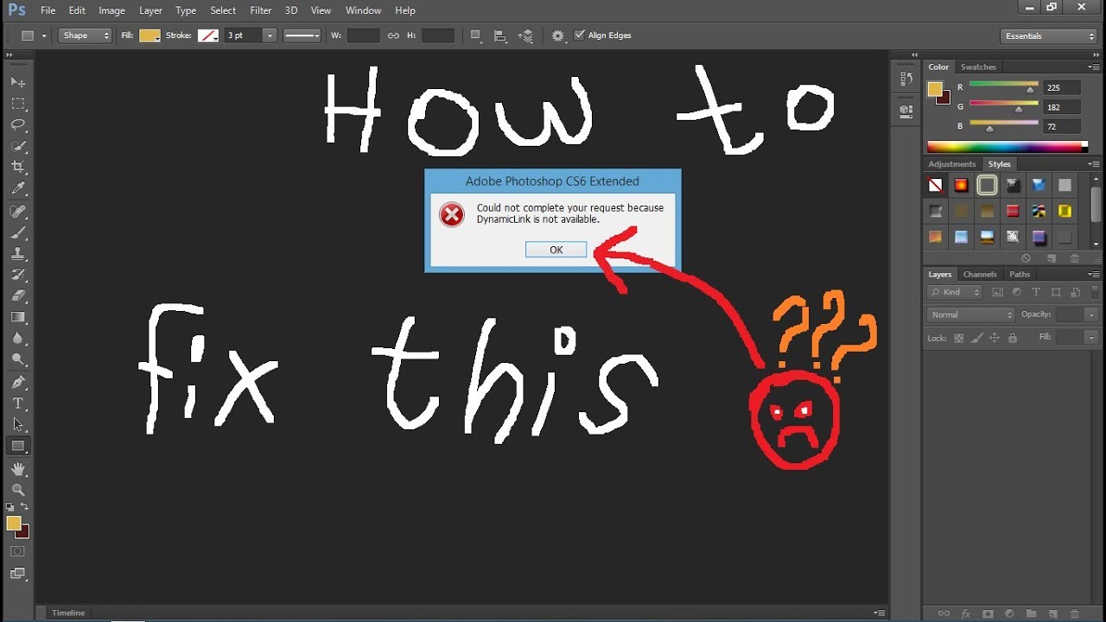Open the Filter menu
This screenshot has height=622, width=1106.
point(261,10)
